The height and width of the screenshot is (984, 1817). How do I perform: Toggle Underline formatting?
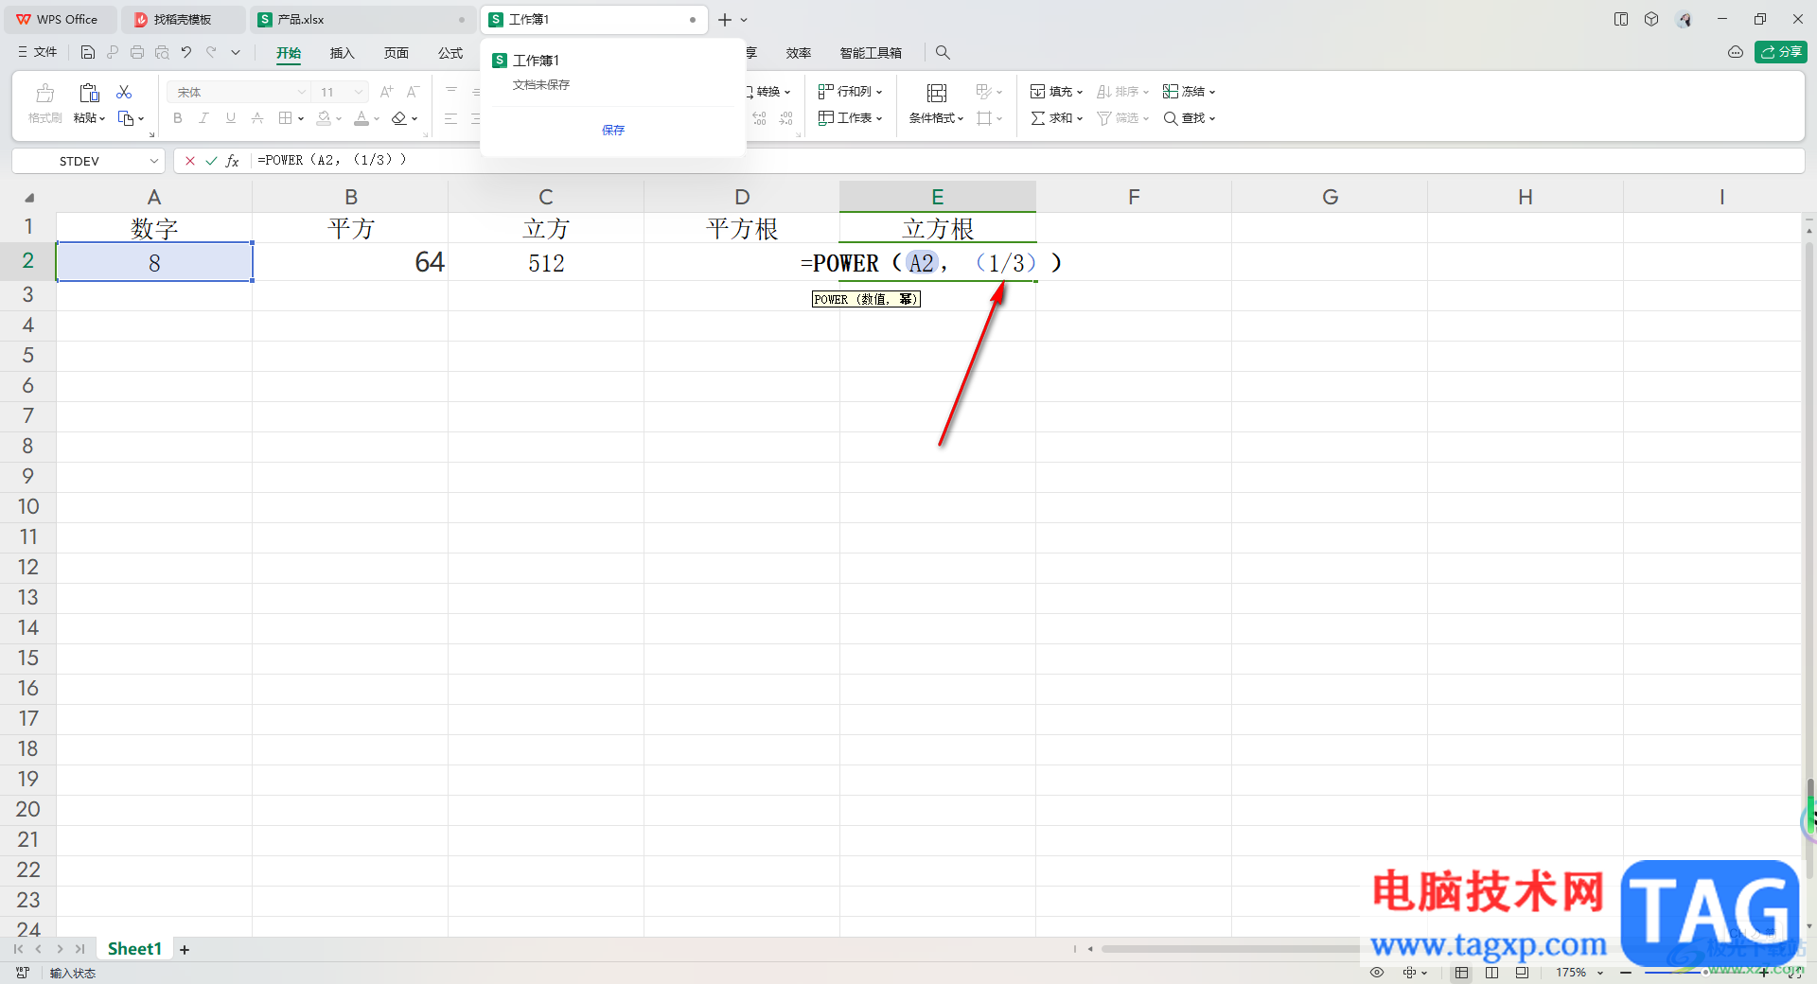click(231, 118)
